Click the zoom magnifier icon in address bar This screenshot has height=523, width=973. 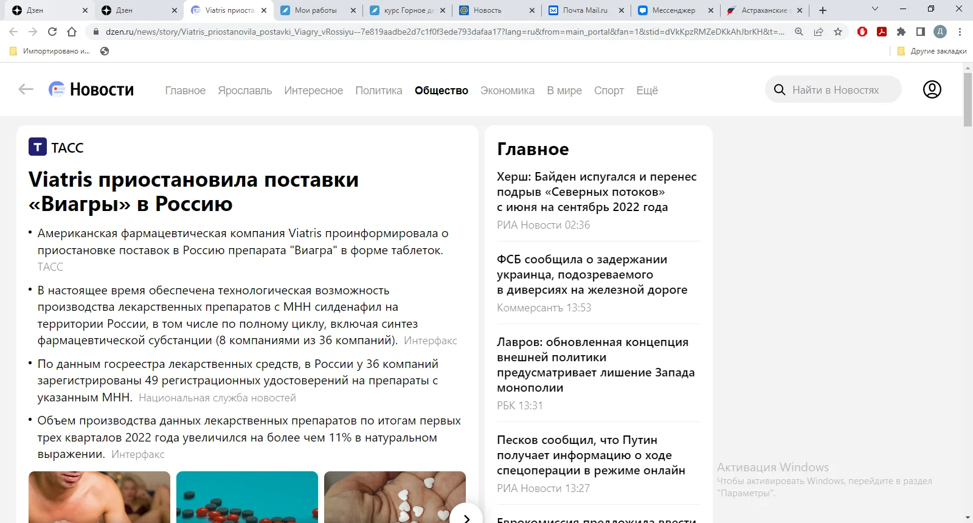(x=799, y=32)
